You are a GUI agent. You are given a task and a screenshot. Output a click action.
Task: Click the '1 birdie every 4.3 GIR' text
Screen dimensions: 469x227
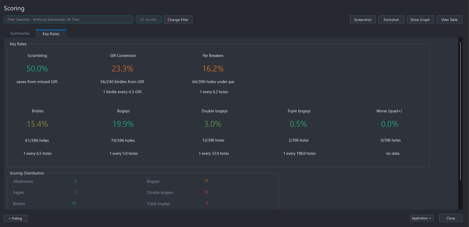[122, 92]
